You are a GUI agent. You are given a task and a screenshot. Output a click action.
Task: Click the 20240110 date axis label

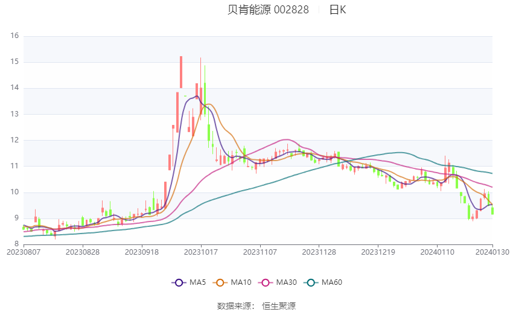click(x=437, y=252)
